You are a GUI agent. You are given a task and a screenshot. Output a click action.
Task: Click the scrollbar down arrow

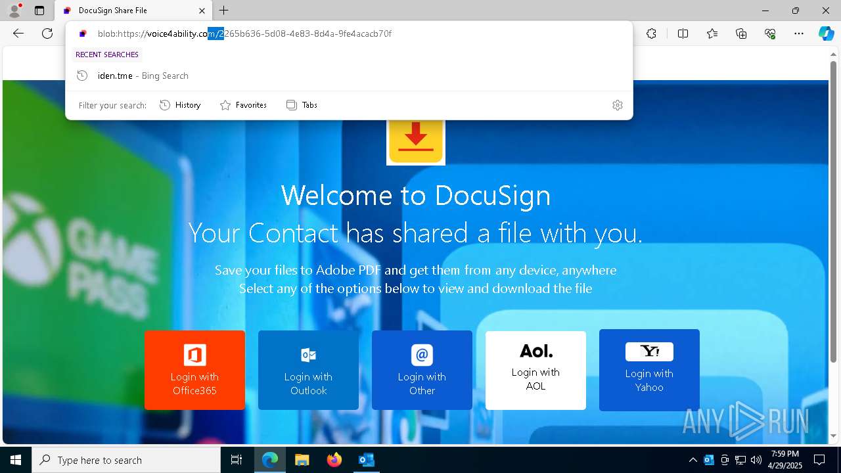[834, 436]
